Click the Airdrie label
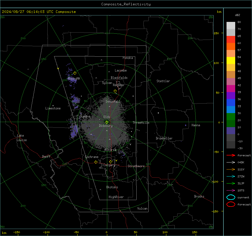Viewport: 252px width, 236px height. [x=110, y=150]
